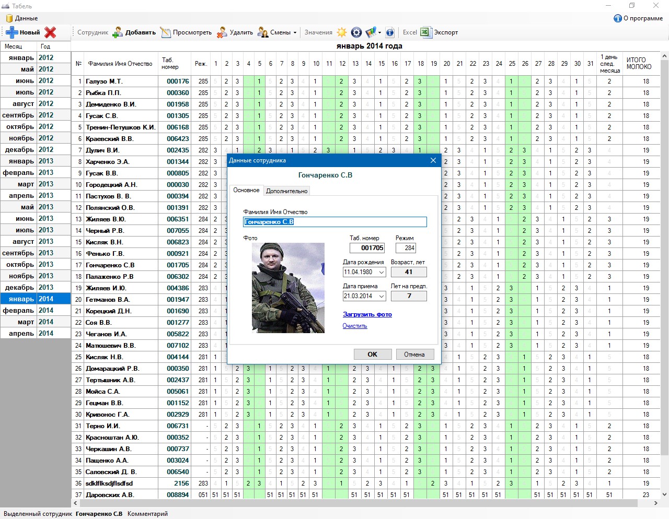Image resolution: width=669 pixels, height=519 pixels.
Task: Click the Фамилия Имя Отчество text field
Action: pos(334,222)
